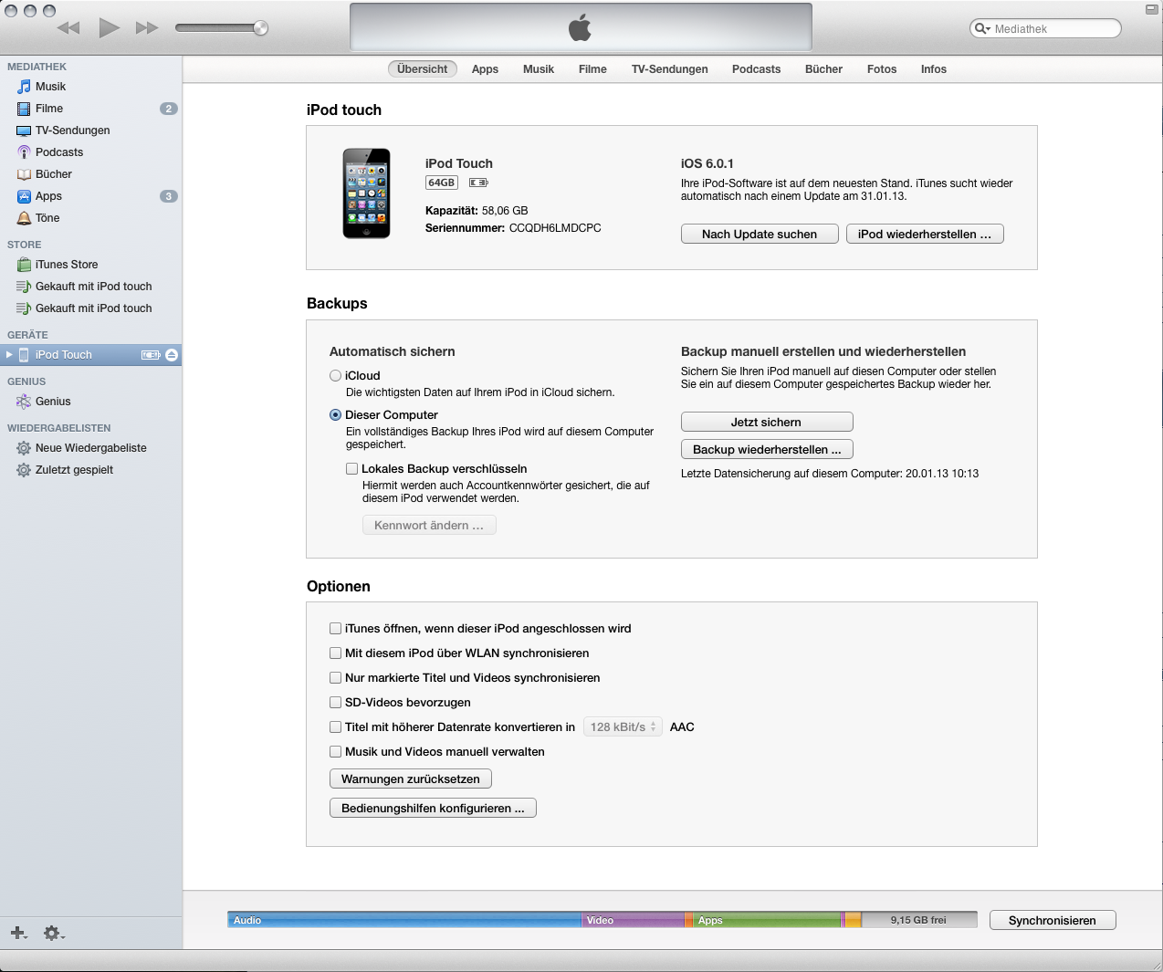Screen dimensions: 1163x972
Task: Click the previous track rewind button
Action: tap(68, 28)
